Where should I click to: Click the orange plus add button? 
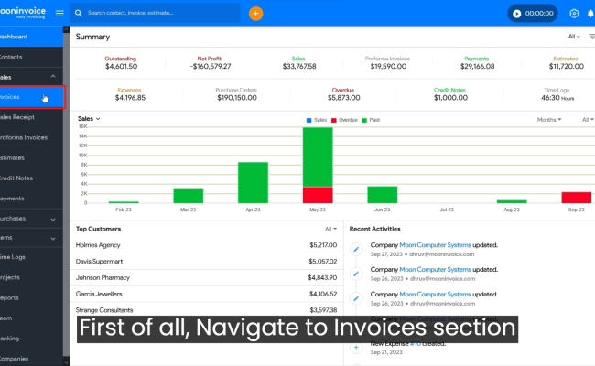click(255, 14)
